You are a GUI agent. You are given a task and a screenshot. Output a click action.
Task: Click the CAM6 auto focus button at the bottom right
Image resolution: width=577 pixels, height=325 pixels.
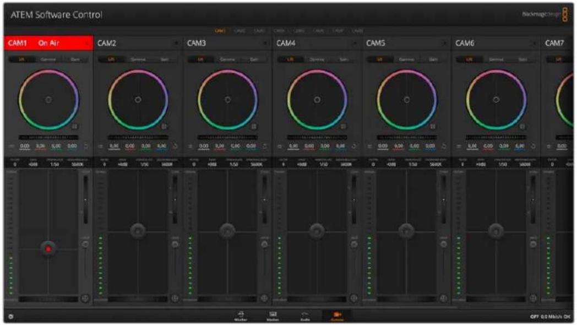click(x=533, y=298)
